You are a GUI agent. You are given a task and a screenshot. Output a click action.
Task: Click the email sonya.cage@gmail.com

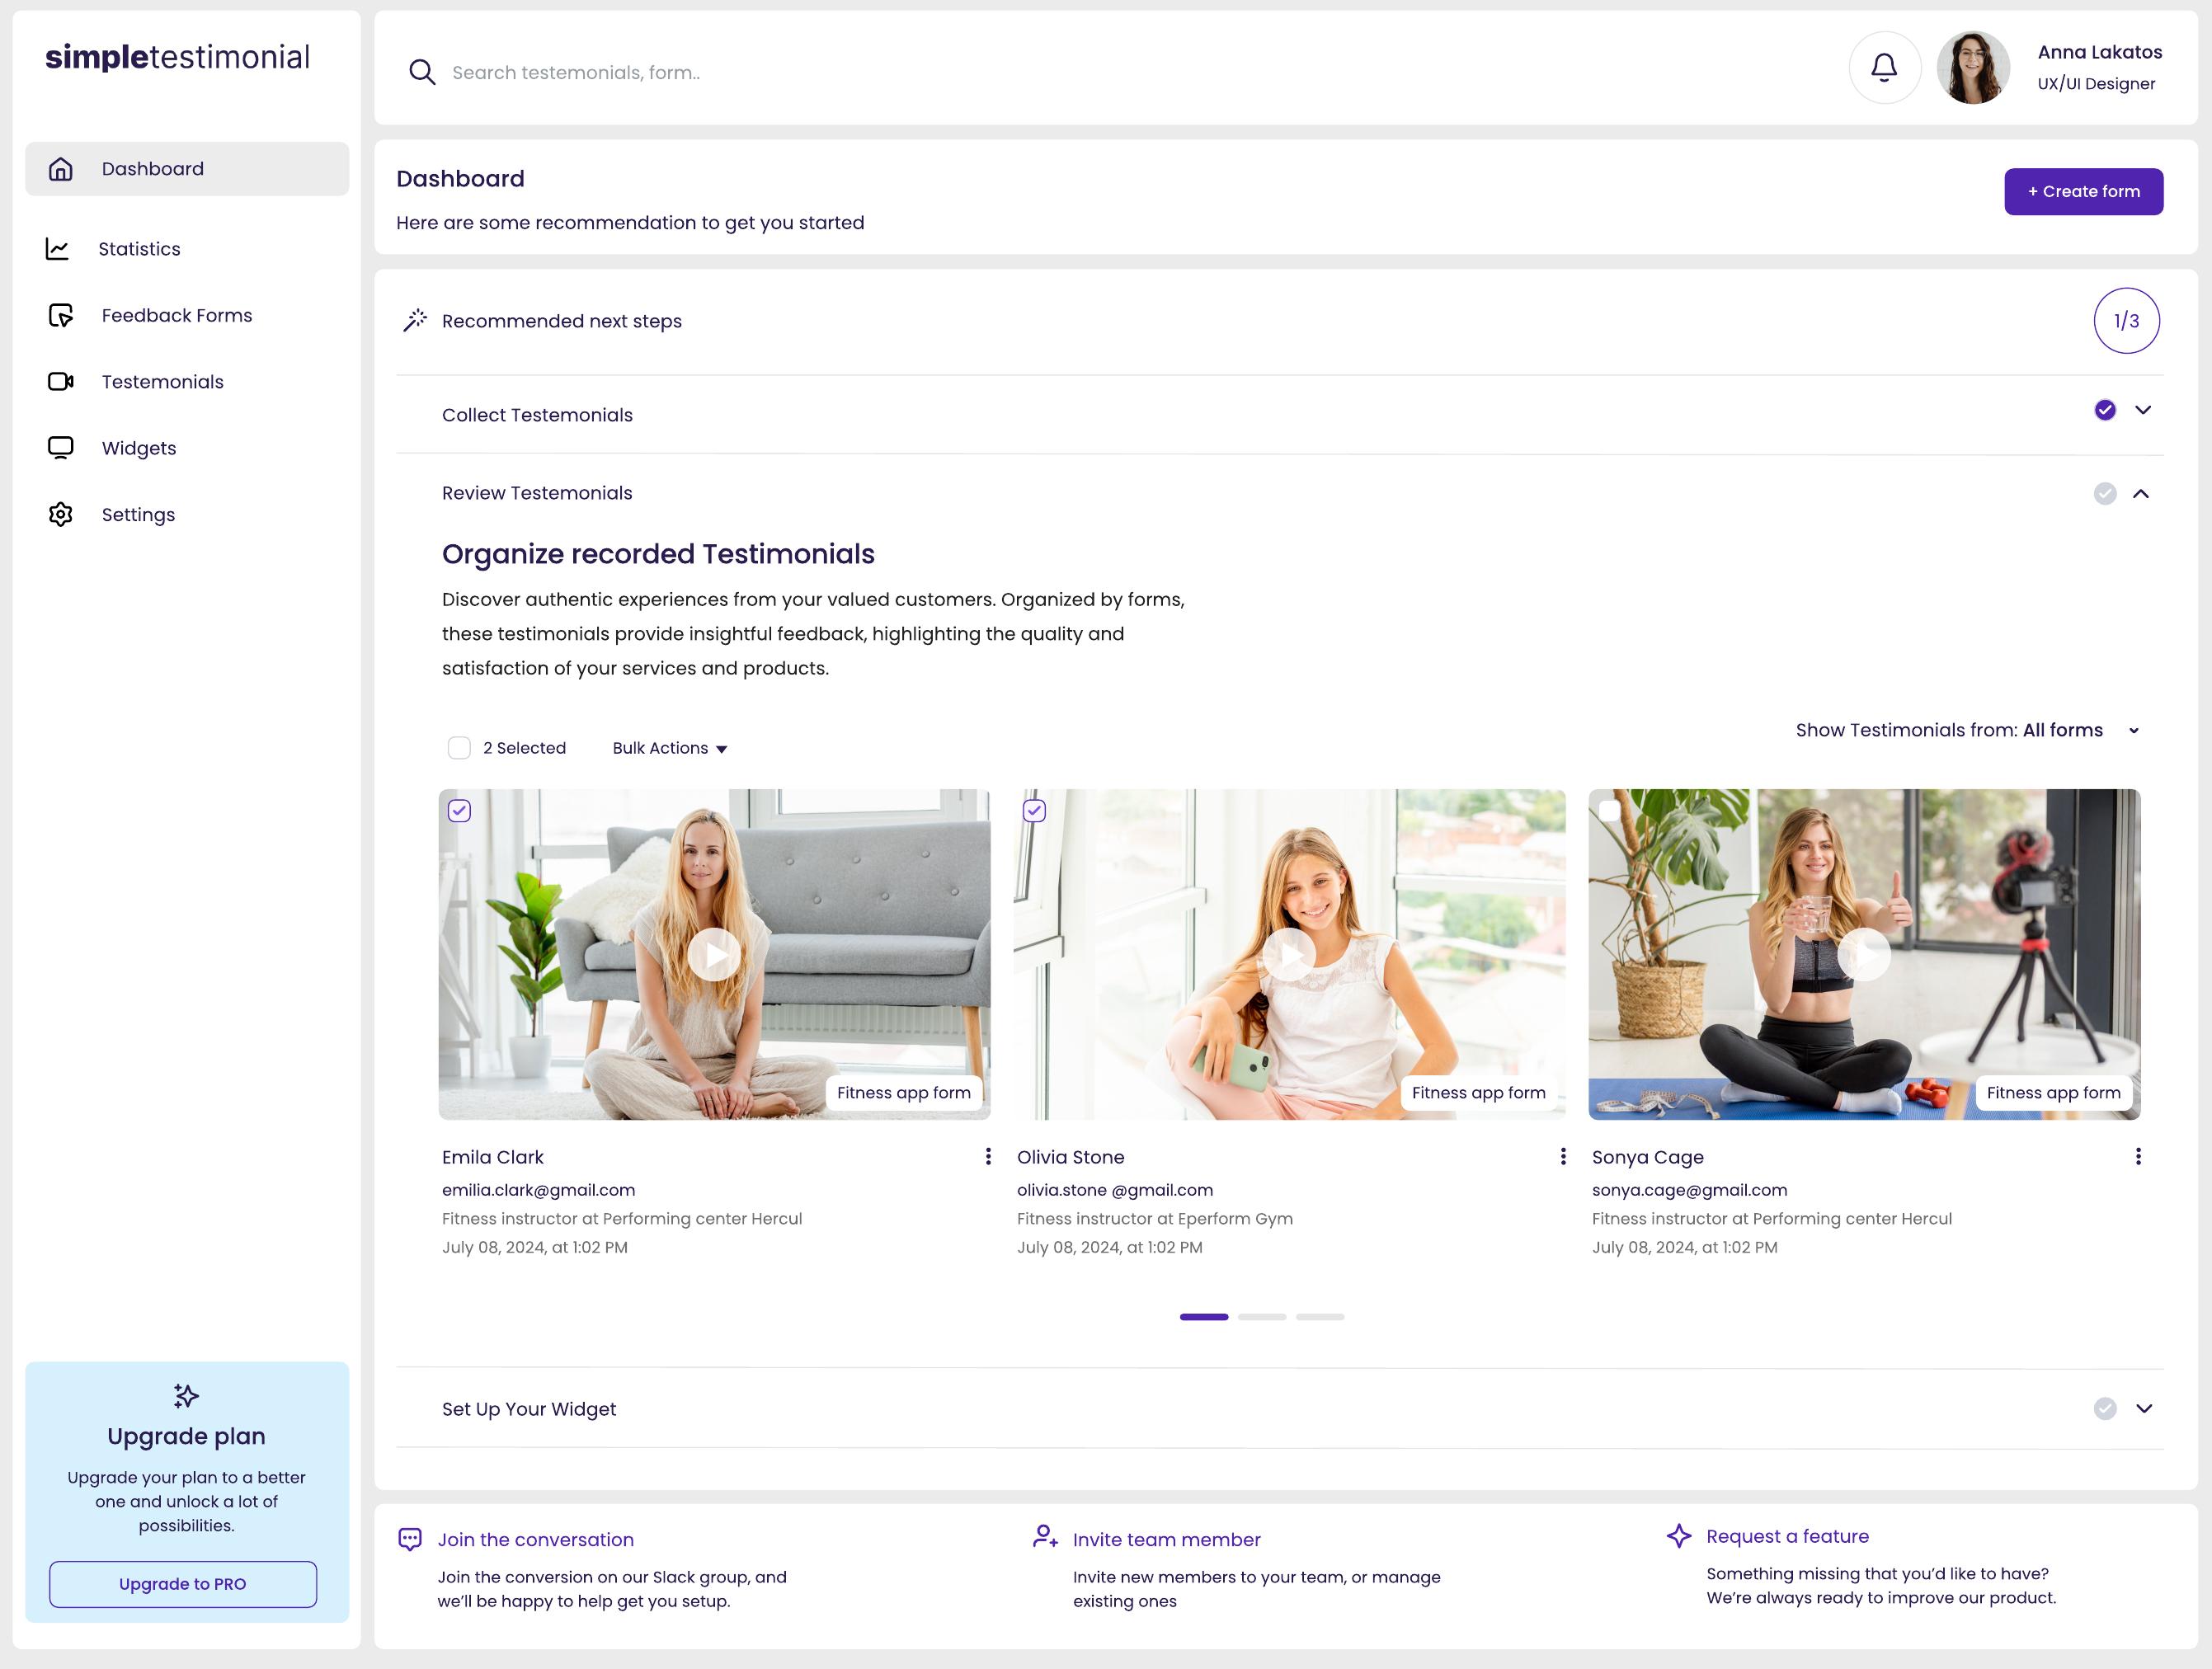tap(1689, 1190)
